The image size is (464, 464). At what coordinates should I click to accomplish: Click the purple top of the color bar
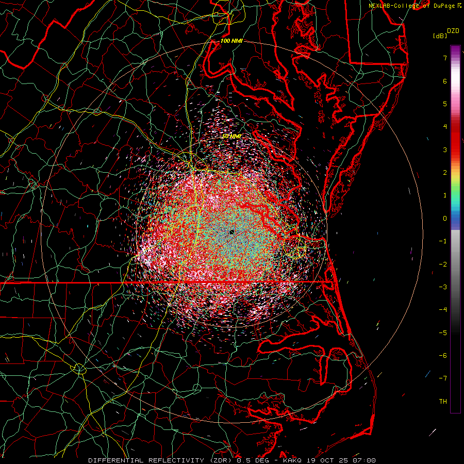[x=455, y=49]
